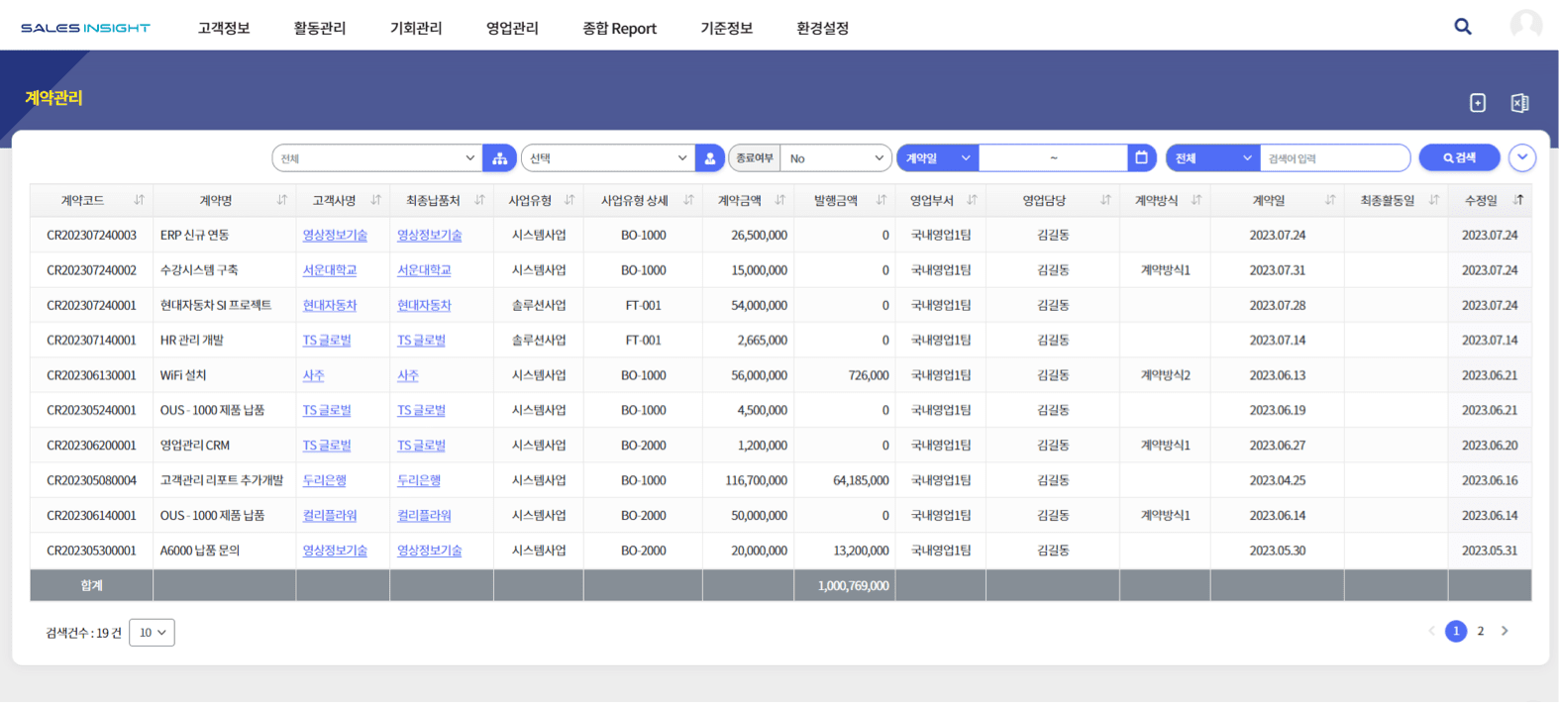Image resolution: width=1559 pixels, height=703 pixels.
Task: Sort the 수정일 column using its arrow
Action: point(1517,200)
